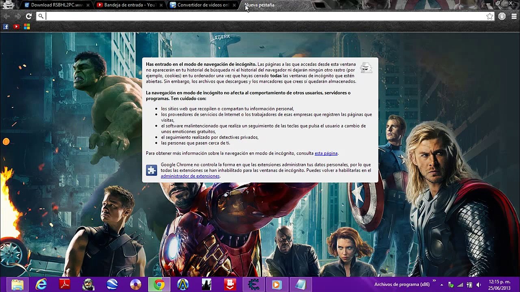Open the red camera recorder app
This screenshot has width=520, height=292.
click(230, 284)
